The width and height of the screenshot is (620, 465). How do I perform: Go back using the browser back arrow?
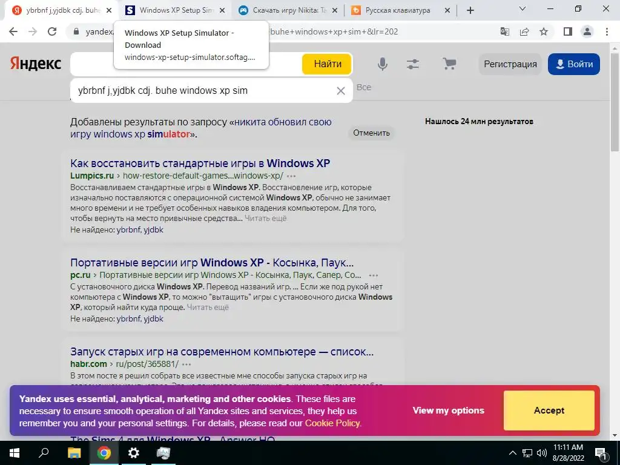[13, 31]
